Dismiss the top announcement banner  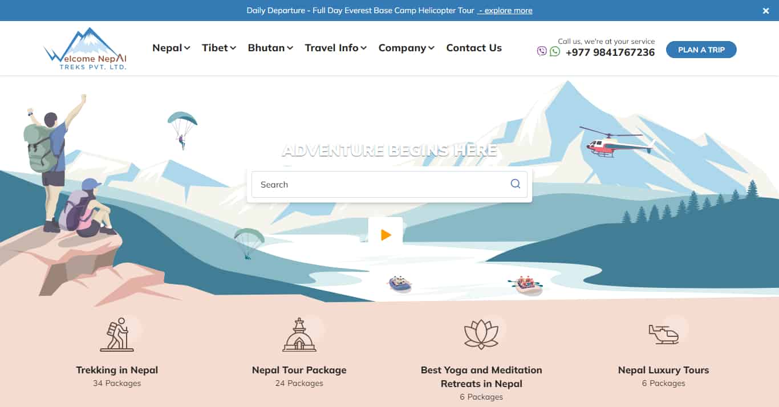[766, 10]
